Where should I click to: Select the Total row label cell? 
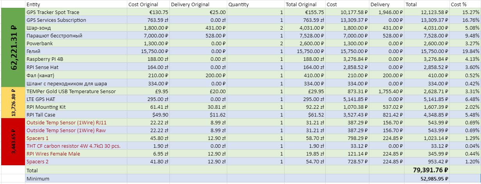point(76,170)
